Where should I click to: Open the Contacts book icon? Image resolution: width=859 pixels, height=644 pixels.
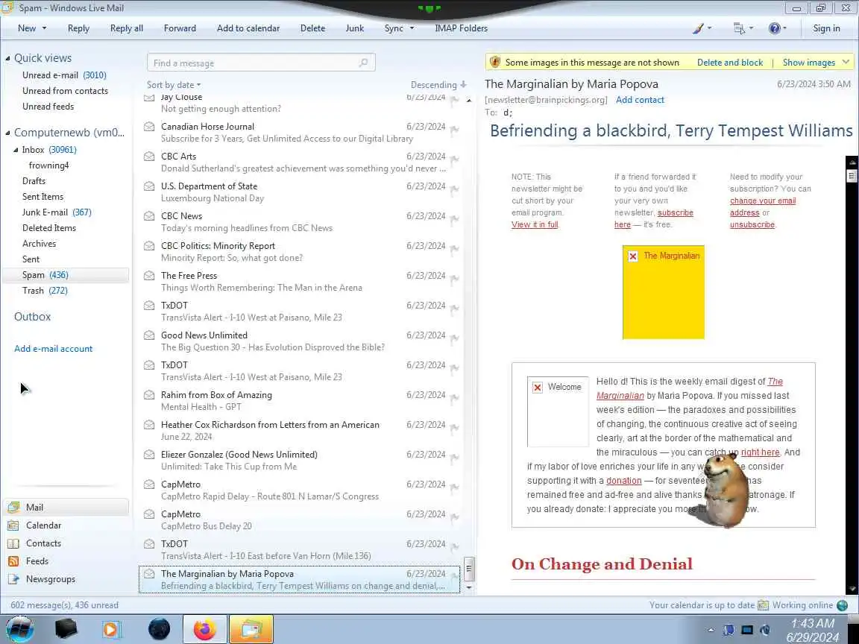pos(13,543)
